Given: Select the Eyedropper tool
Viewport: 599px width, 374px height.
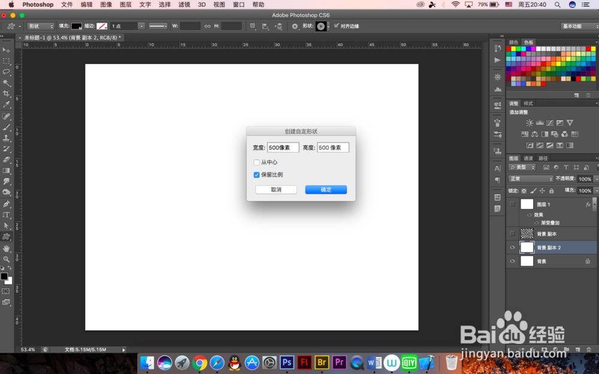Looking at the screenshot, I should (x=6, y=105).
